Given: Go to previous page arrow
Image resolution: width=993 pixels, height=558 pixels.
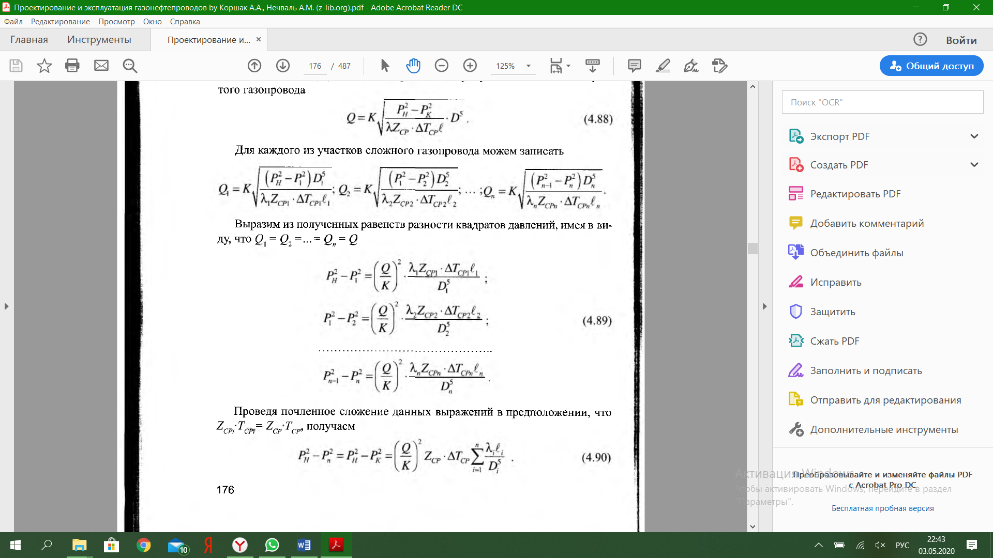Looking at the screenshot, I should click(x=254, y=66).
